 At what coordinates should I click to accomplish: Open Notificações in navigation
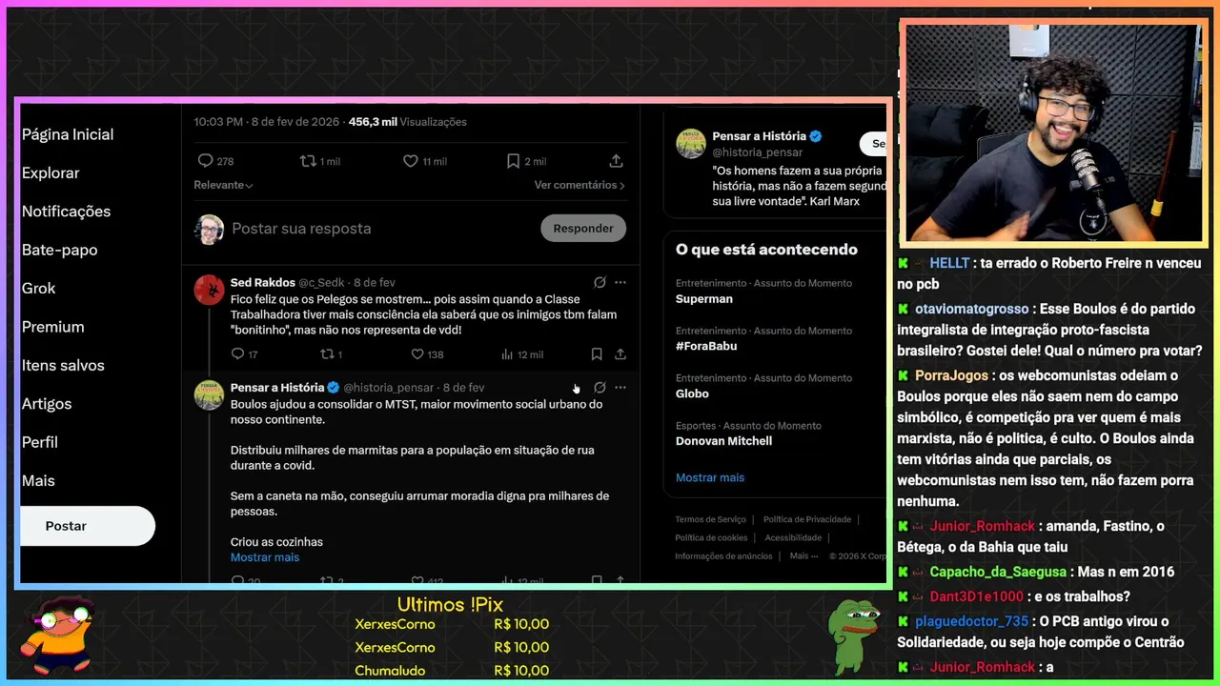[x=66, y=212]
